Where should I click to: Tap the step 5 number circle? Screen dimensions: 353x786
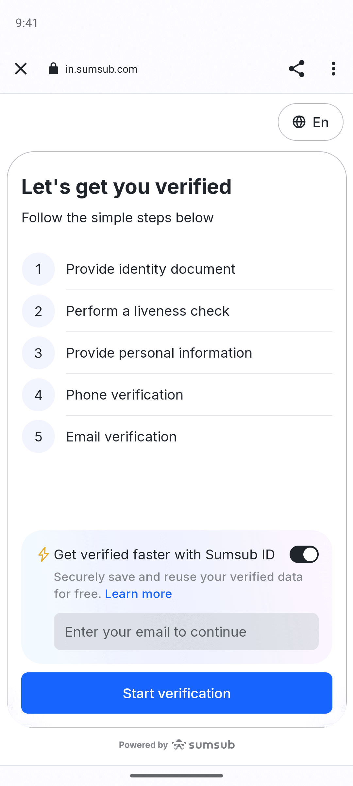[x=38, y=437]
